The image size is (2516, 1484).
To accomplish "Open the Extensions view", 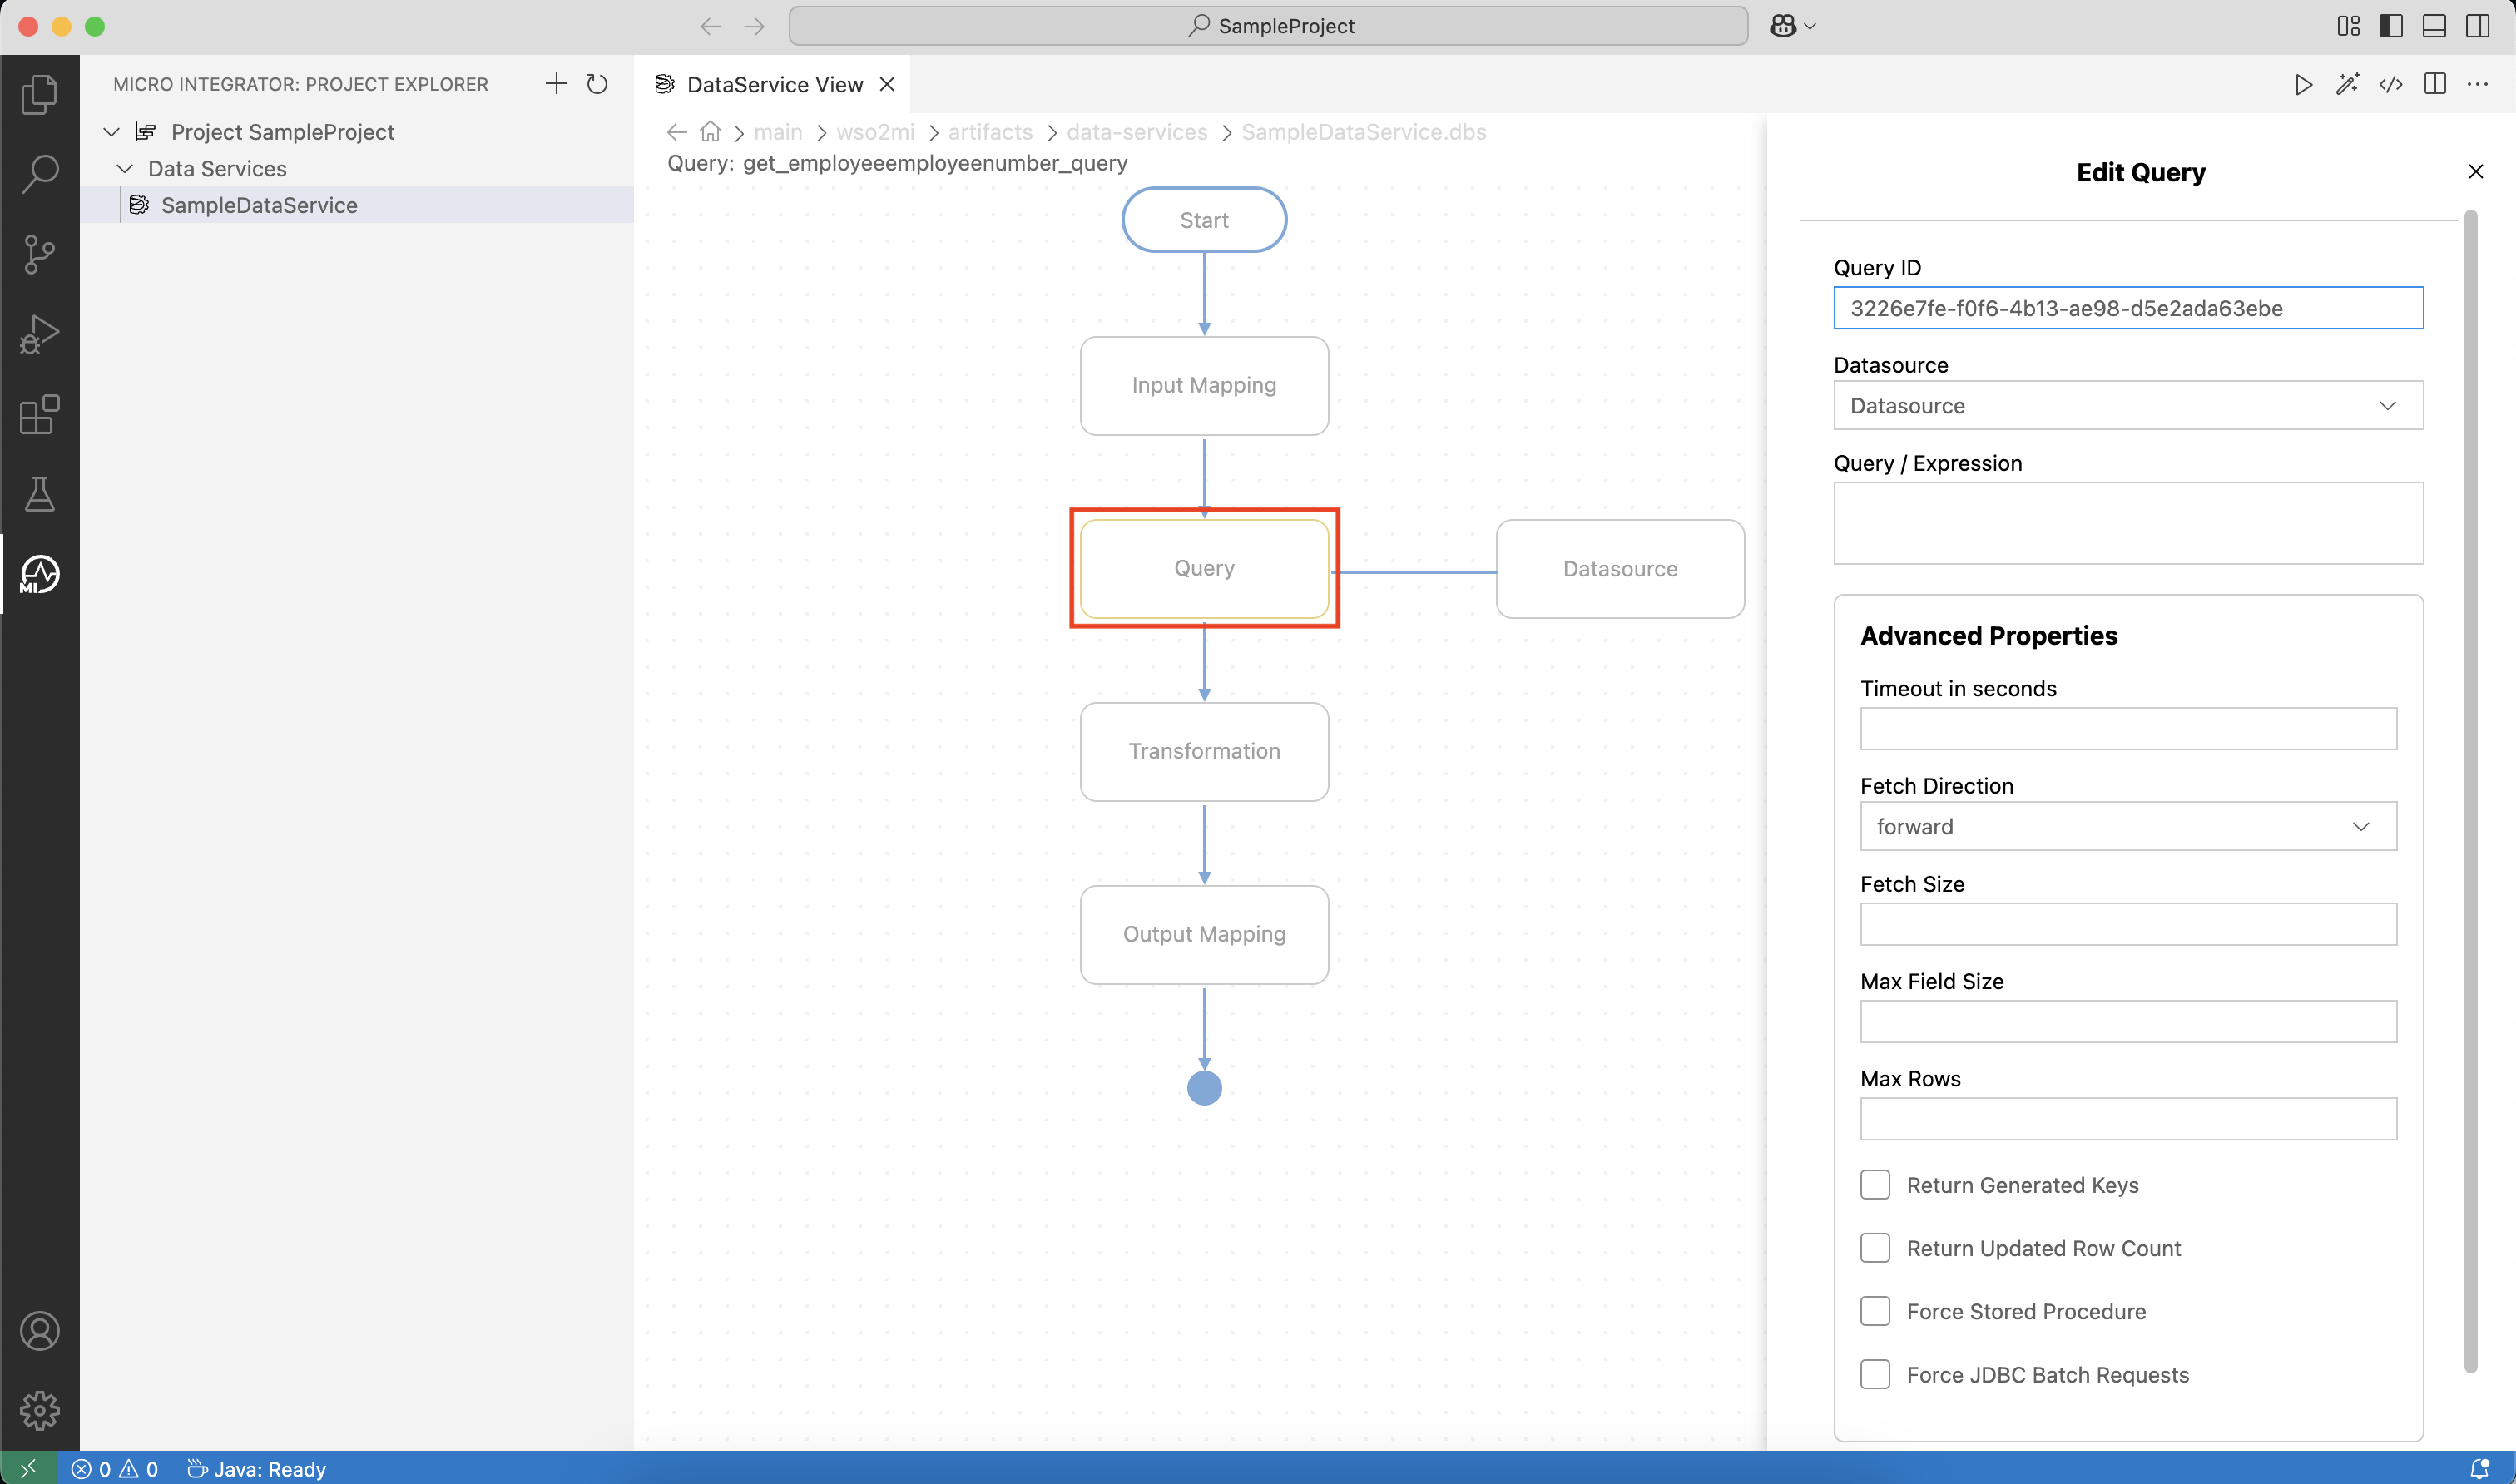I will (x=40, y=415).
